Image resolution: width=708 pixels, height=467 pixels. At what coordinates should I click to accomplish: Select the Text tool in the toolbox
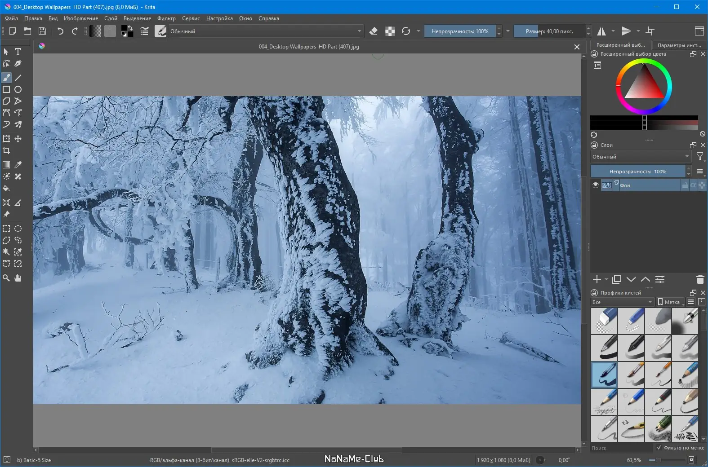pyautogui.click(x=18, y=52)
